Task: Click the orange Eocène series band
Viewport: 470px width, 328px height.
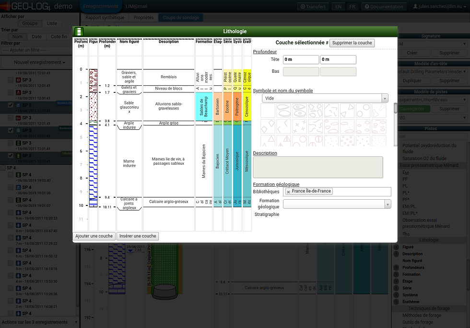Action: pyautogui.click(x=227, y=106)
